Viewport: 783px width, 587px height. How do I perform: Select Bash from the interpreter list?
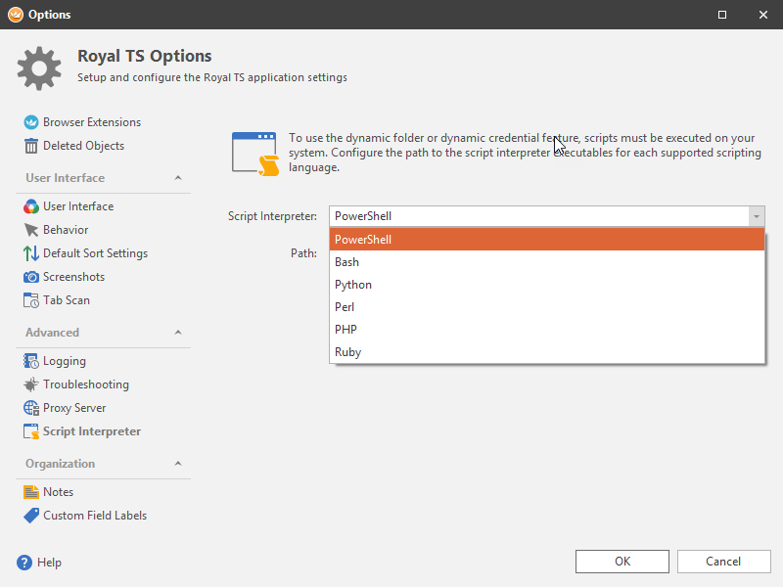pyautogui.click(x=347, y=262)
